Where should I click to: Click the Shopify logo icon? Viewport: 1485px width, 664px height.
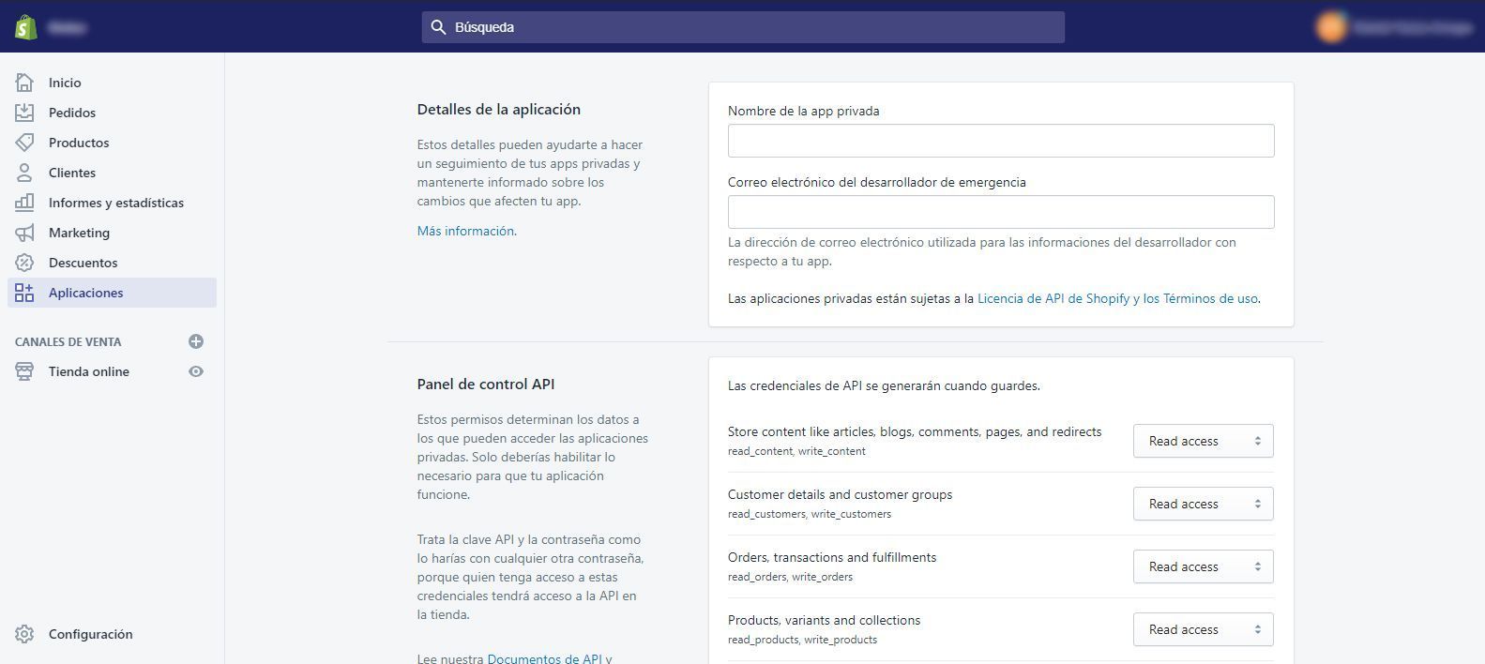(26, 27)
